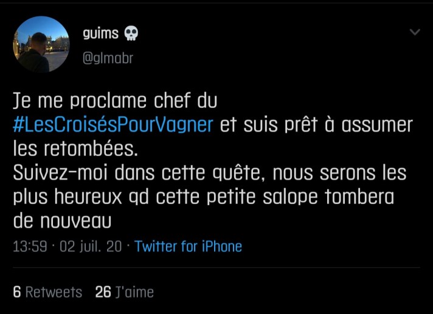Open the guims profile picture

pyautogui.click(x=41, y=44)
